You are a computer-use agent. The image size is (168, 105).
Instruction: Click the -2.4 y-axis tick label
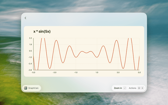pyautogui.click(x=30, y=64)
